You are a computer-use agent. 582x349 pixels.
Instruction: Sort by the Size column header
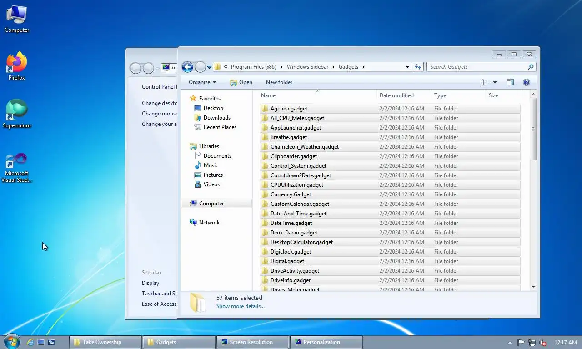click(503, 95)
